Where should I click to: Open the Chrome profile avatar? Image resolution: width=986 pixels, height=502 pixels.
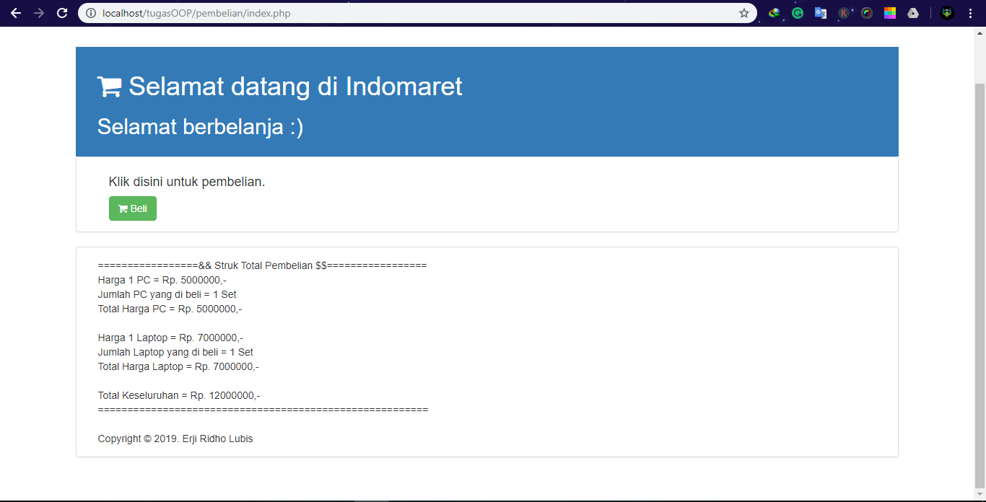pos(947,13)
